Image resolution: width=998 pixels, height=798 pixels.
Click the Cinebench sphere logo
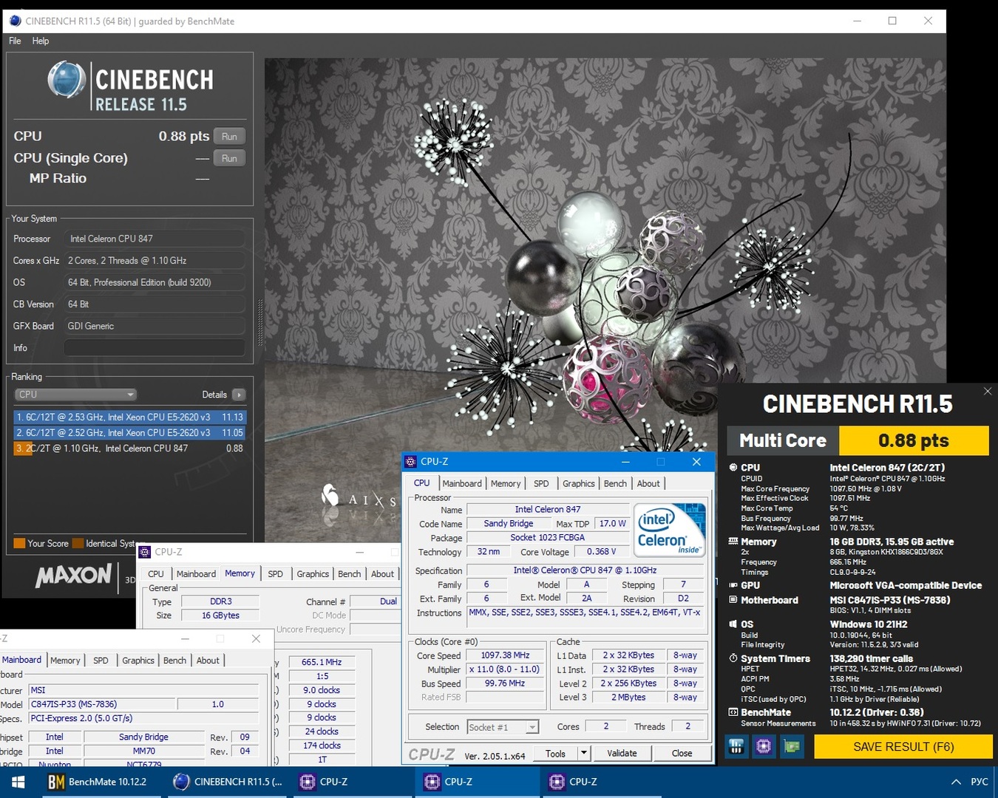click(67, 81)
